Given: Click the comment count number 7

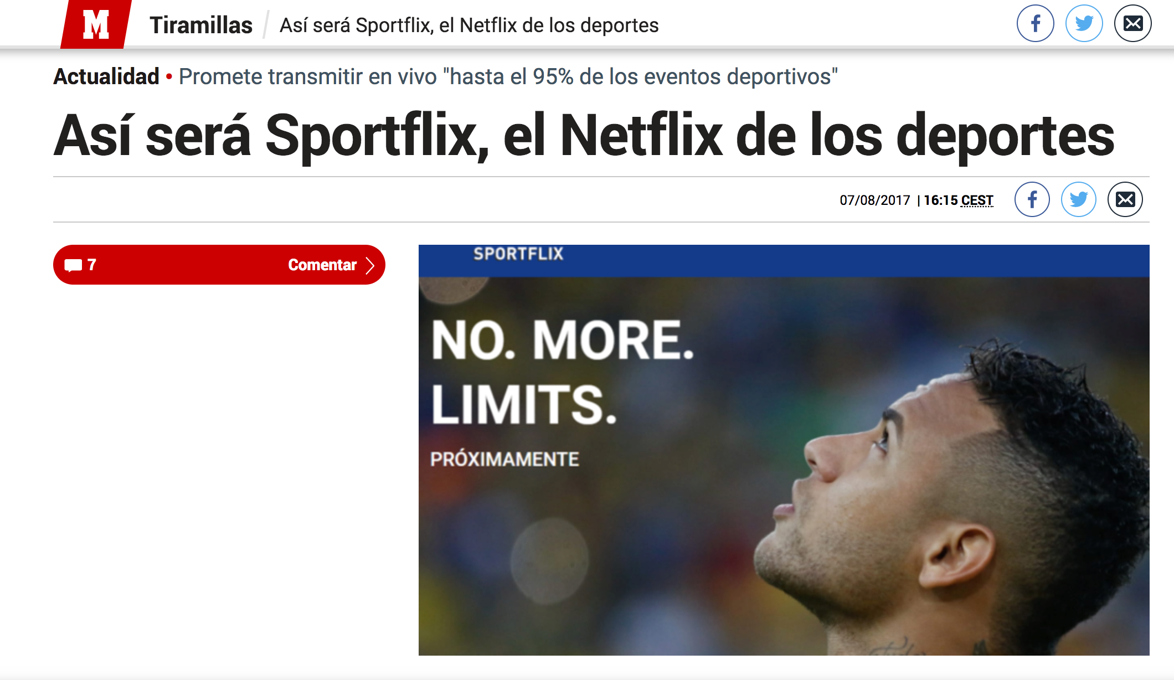Looking at the screenshot, I should (x=92, y=265).
